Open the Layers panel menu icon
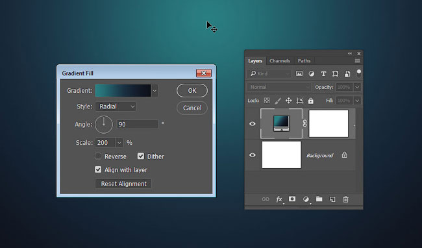The height and width of the screenshot is (248, 422). point(358,61)
